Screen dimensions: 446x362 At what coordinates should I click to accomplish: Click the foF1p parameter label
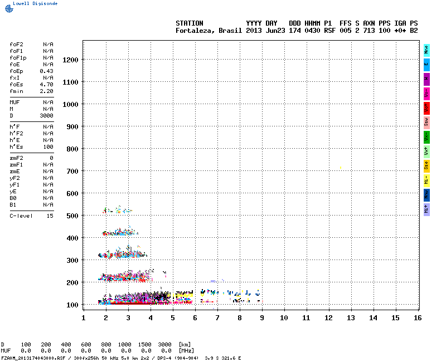click(x=18, y=58)
